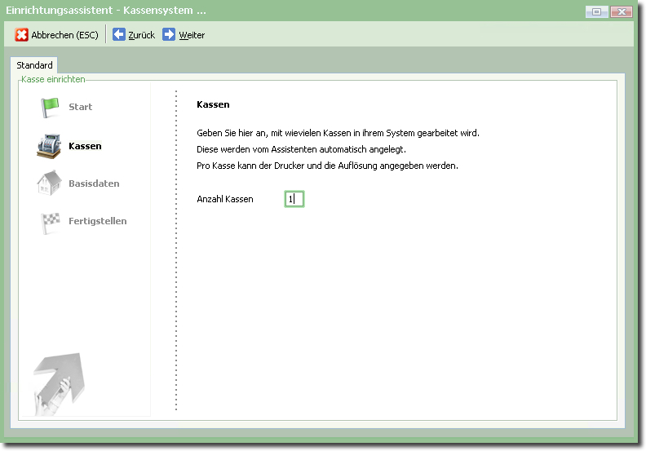Select the cash register Kassen icon

point(49,146)
